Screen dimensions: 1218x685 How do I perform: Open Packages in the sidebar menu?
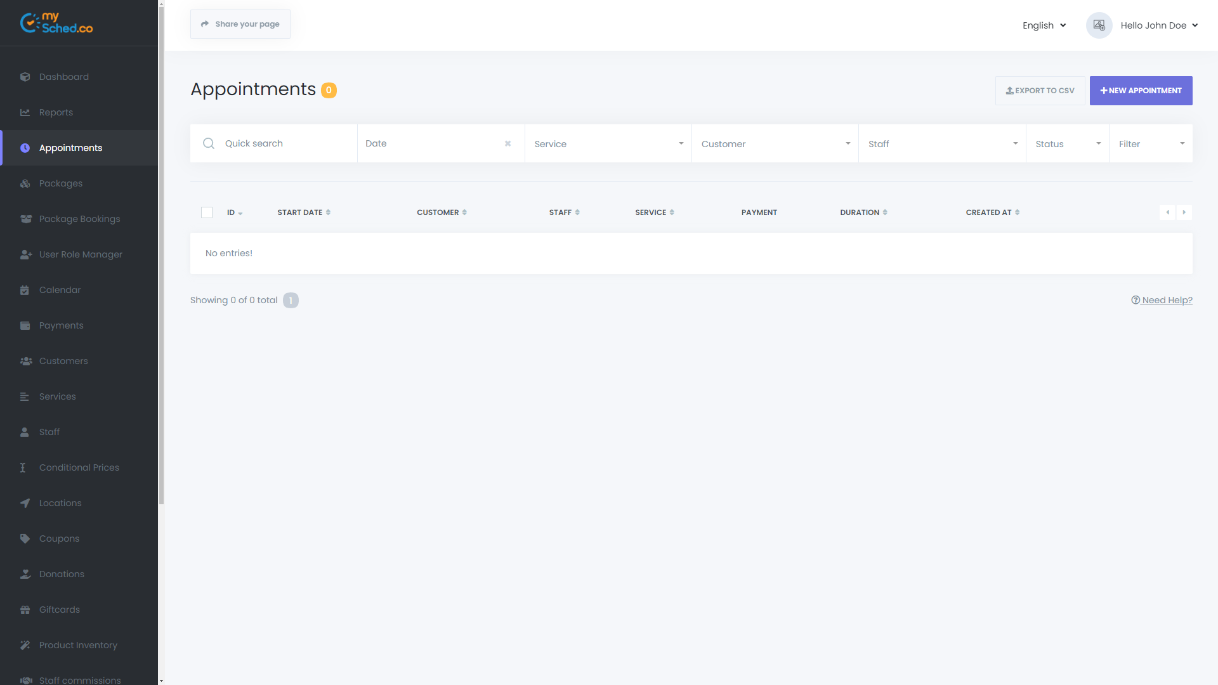point(61,183)
